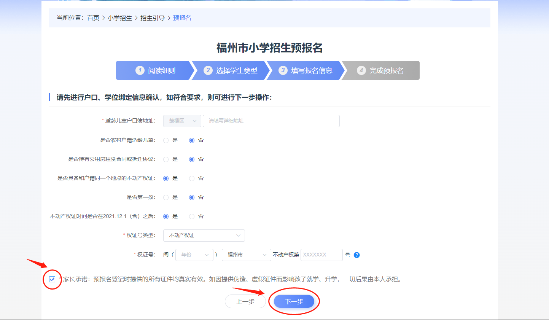The height and width of the screenshot is (320, 549).
Task: Select 是 for 是否第一孩
Action: click(166, 197)
